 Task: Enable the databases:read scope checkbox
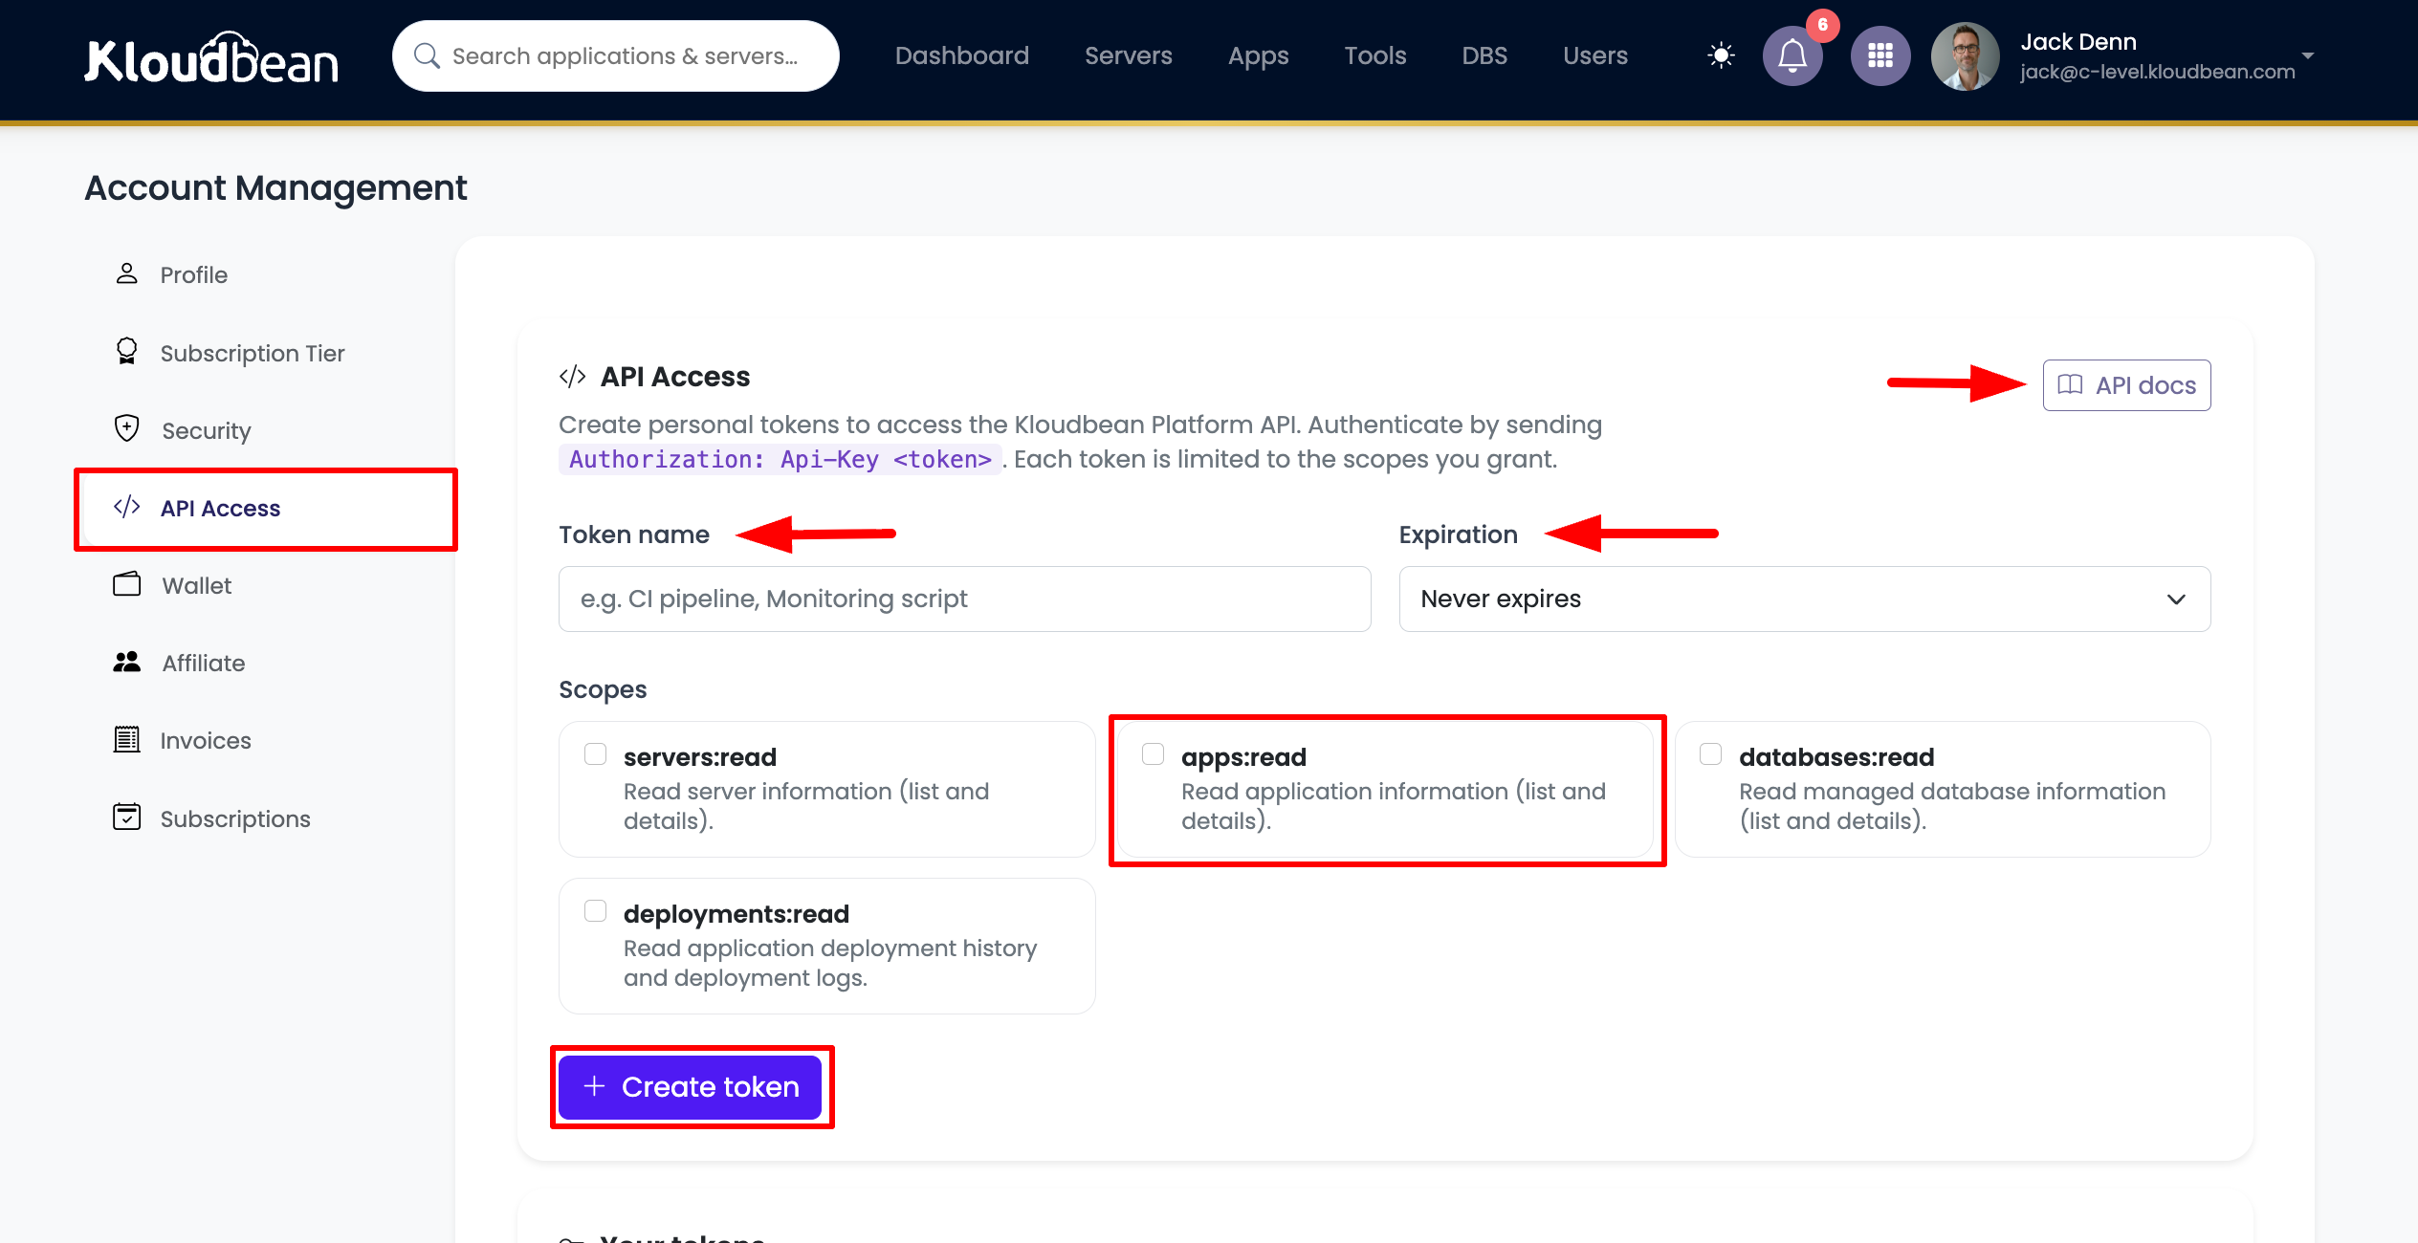1710,754
